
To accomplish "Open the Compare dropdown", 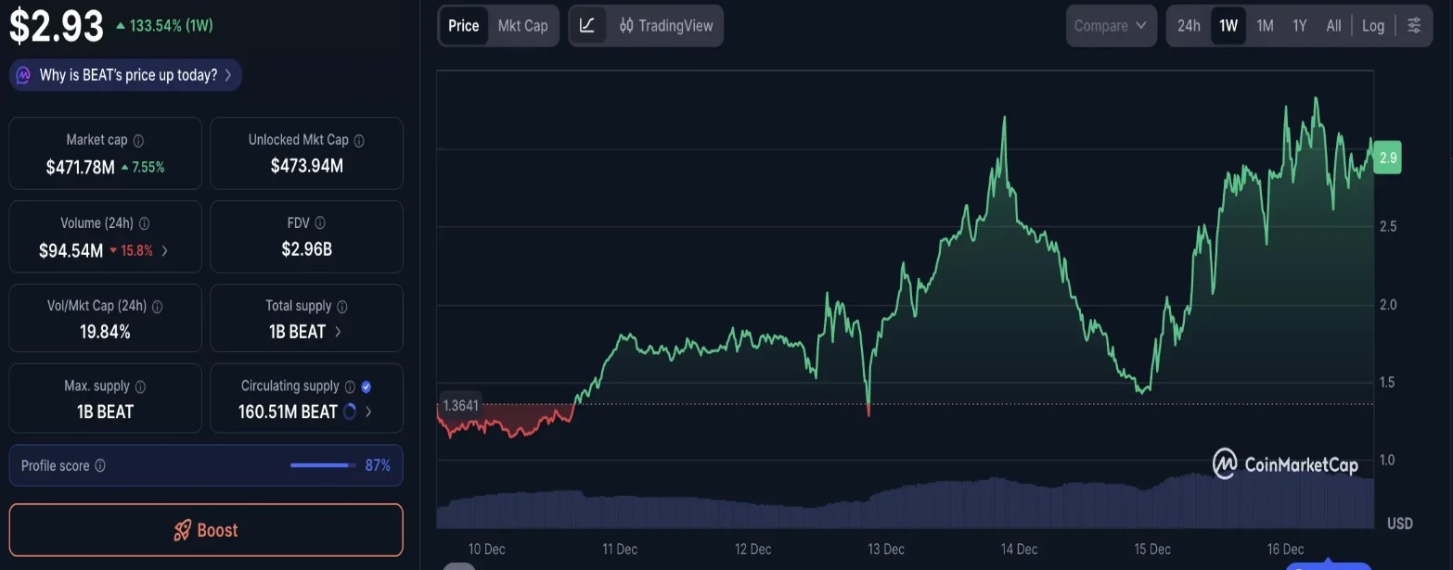I will (x=1111, y=26).
